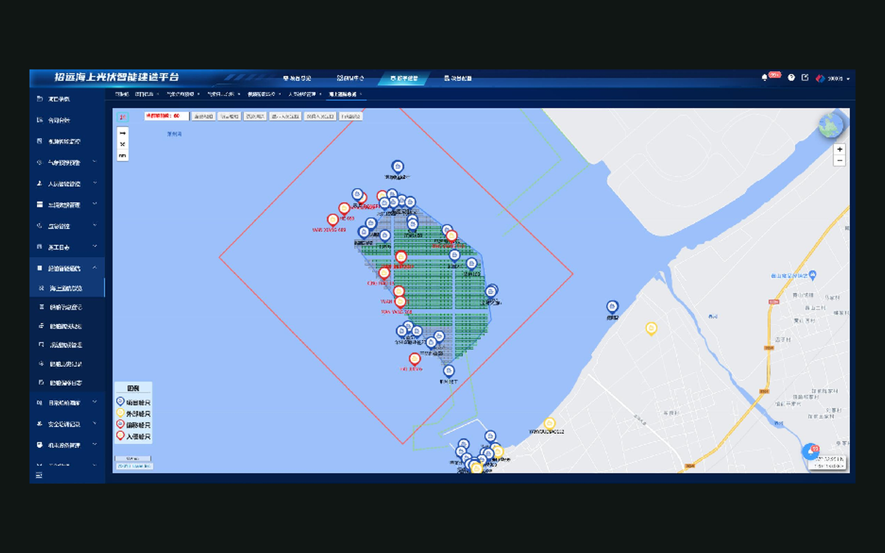This screenshot has width=885, height=553.
Task: Collapse the sidebar using bottom-left menu icon
Action: pyautogui.click(x=39, y=475)
